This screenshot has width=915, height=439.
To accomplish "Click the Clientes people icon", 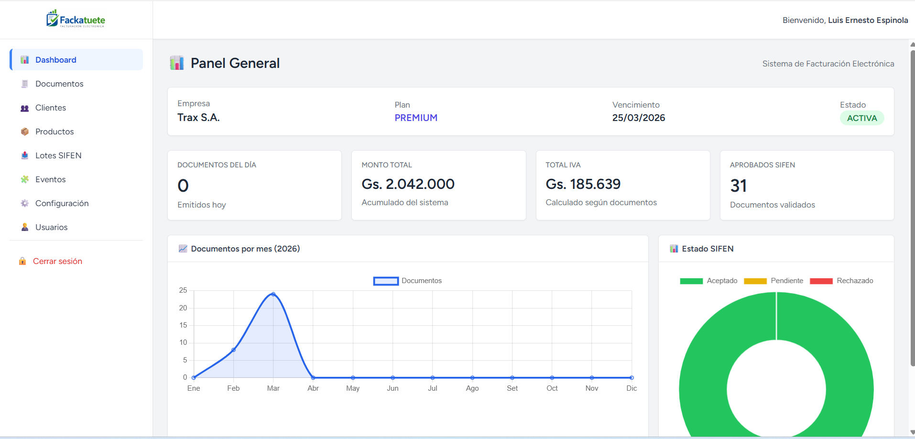I will point(25,108).
